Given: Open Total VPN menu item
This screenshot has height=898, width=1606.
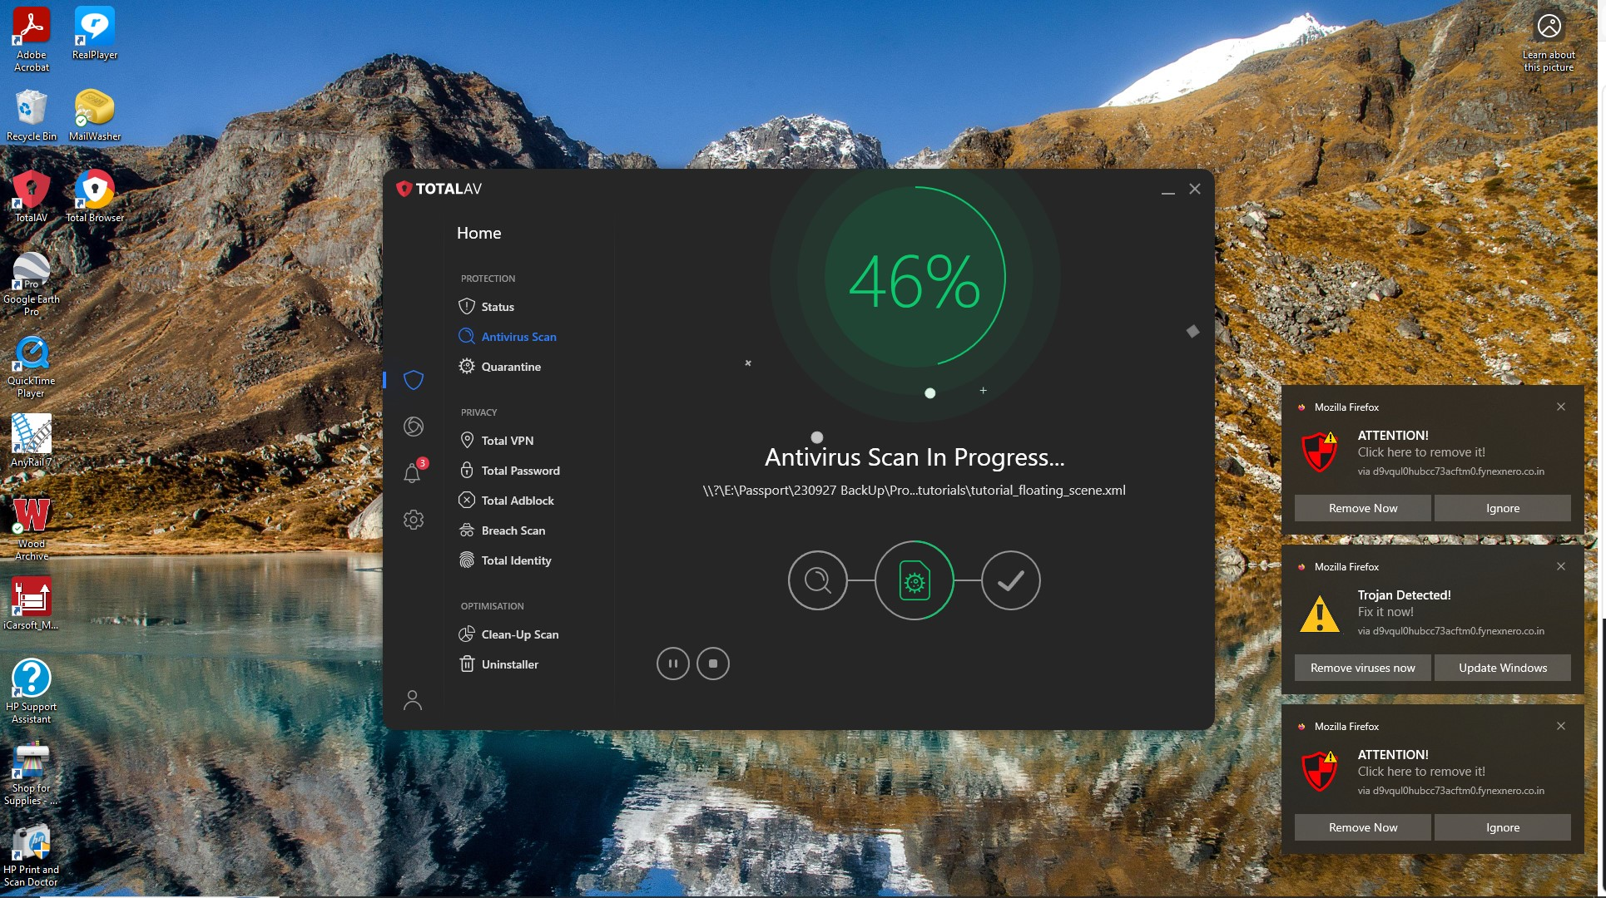Looking at the screenshot, I should (497, 441).
